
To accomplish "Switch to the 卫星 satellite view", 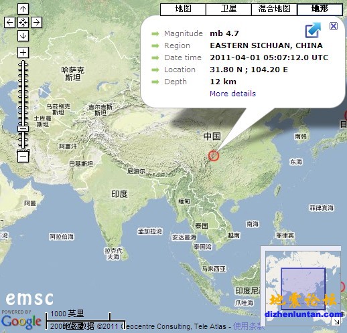I will pyautogui.click(x=228, y=9).
